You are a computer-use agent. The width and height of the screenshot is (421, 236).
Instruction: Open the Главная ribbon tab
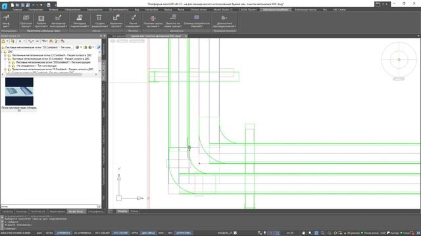(x=17, y=10)
